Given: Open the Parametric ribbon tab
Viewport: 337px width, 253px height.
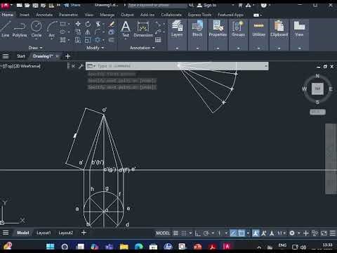Looking at the screenshot, I should pyautogui.click(x=69, y=15).
